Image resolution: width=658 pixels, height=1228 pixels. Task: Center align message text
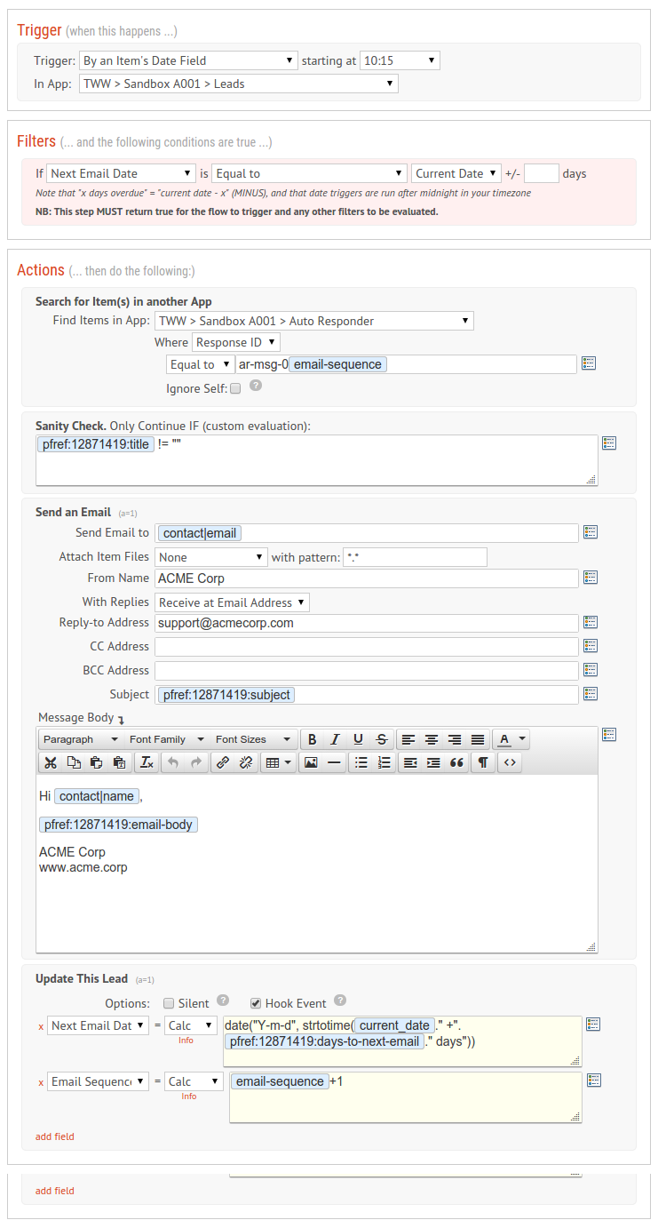pos(432,739)
